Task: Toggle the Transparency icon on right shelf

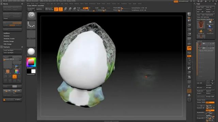Action: (189, 86)
